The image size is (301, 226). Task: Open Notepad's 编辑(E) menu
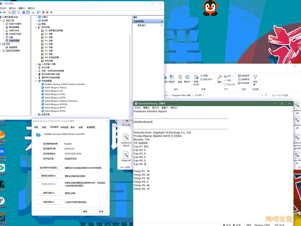coord(146,108)
